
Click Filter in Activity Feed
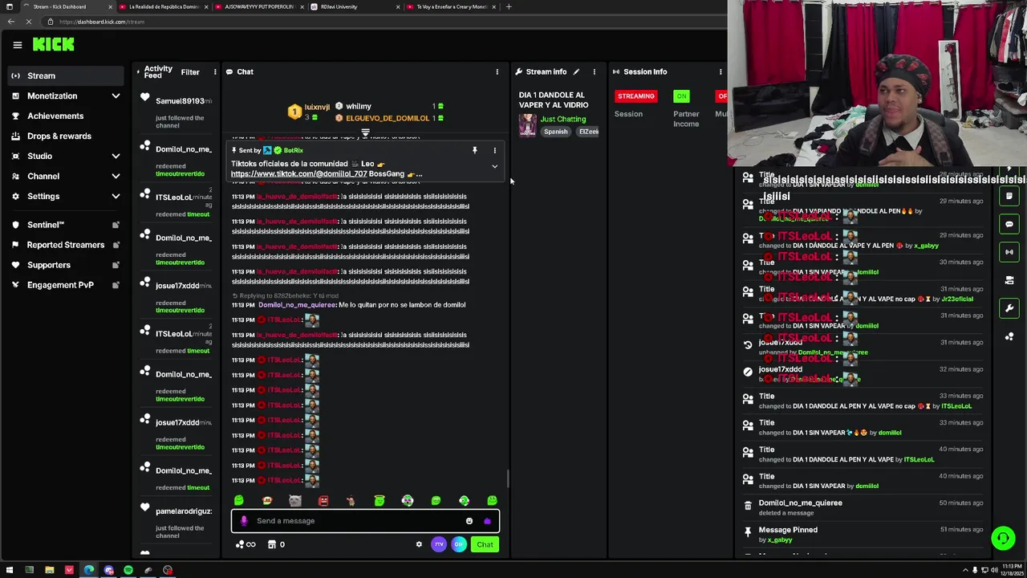click(x=190, y=72)
